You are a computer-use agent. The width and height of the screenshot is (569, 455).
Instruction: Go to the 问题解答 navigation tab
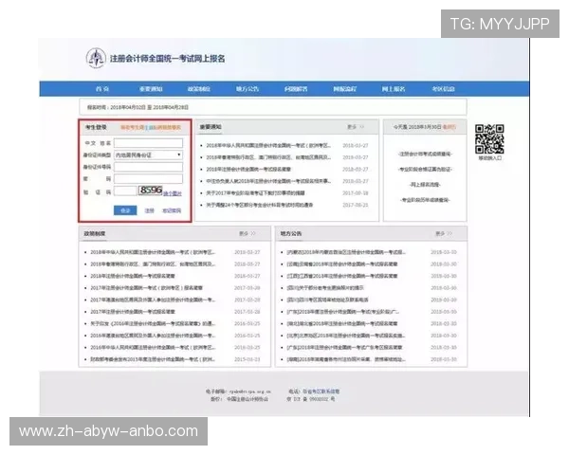295,89
